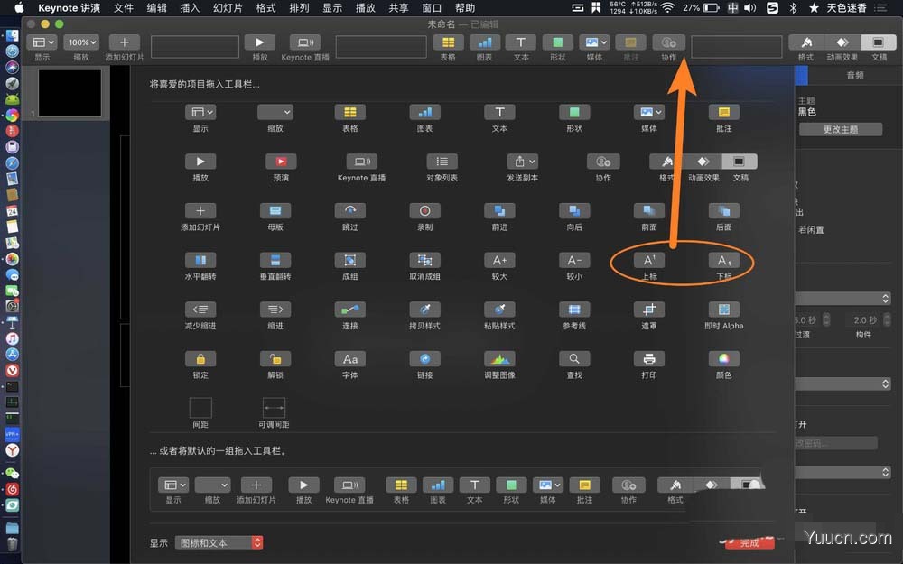Image resolution: width=903 pixels, height=564 pixels.
Task: Click the 可调间距 flexible space item
Action: pos(274,408)
